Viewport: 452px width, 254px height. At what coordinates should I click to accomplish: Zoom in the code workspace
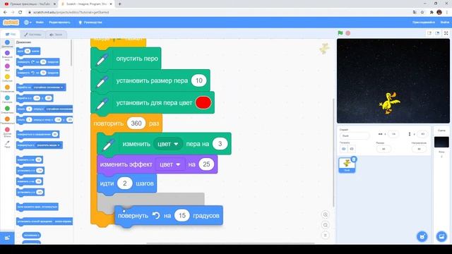tap(325, 214)
